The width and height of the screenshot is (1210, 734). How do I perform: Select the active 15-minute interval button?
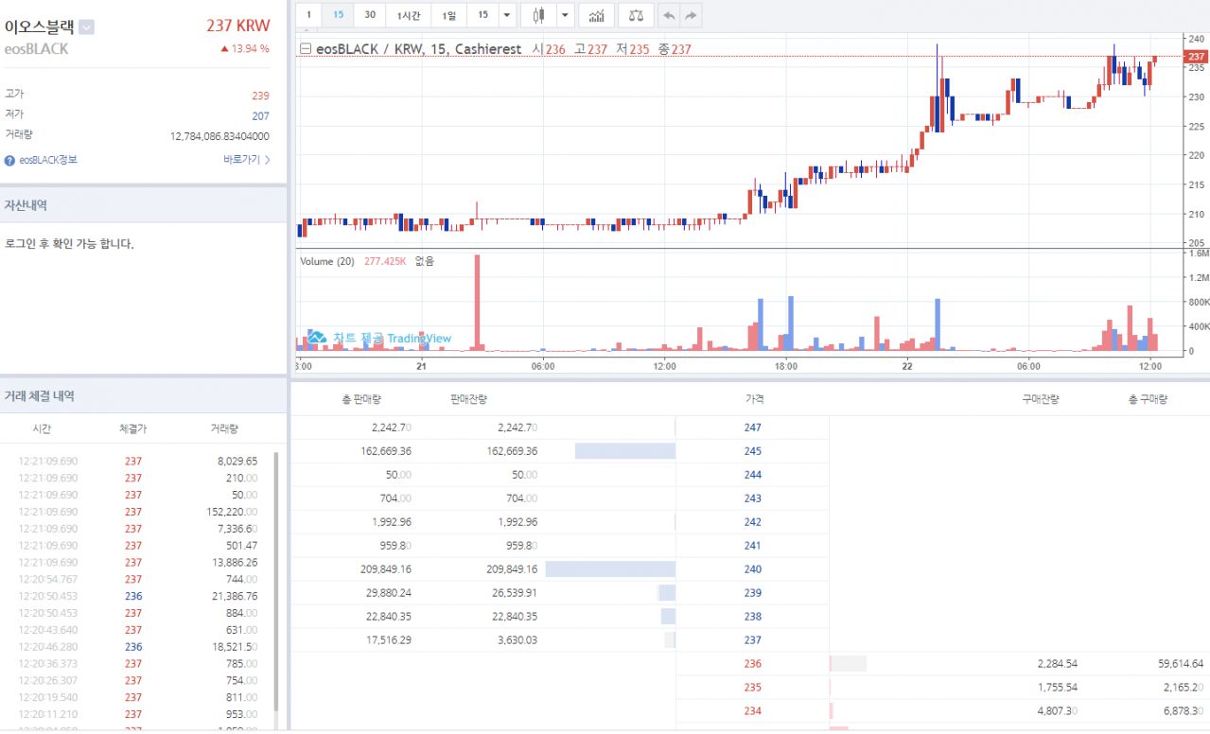[x=338, y=15]
